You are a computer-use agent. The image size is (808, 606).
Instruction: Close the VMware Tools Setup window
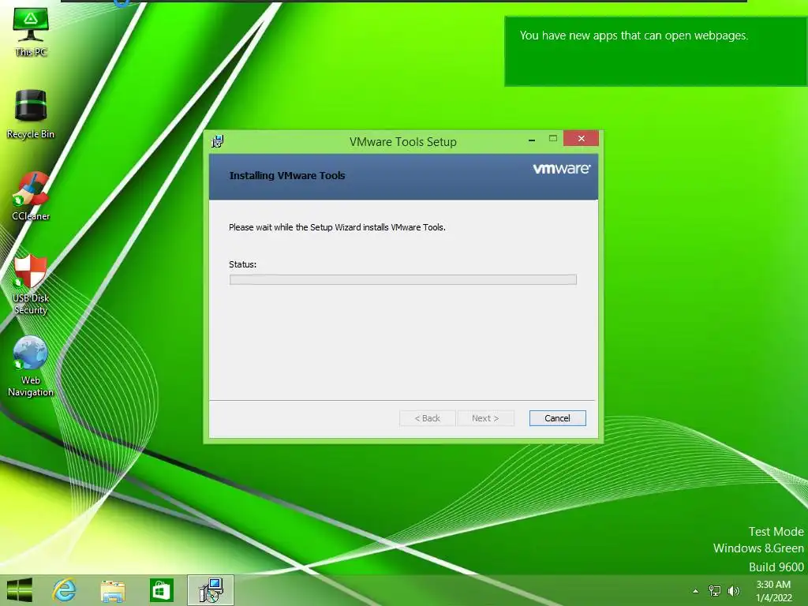581,138
